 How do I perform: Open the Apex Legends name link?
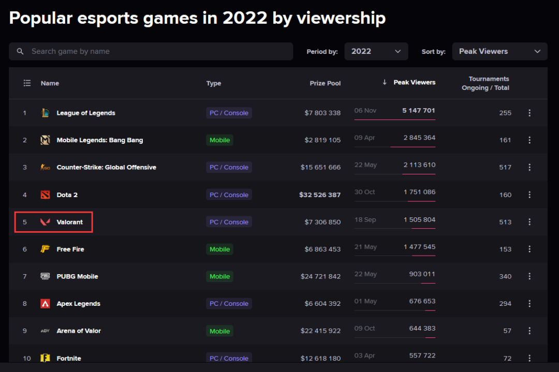(x=79, y=304)
